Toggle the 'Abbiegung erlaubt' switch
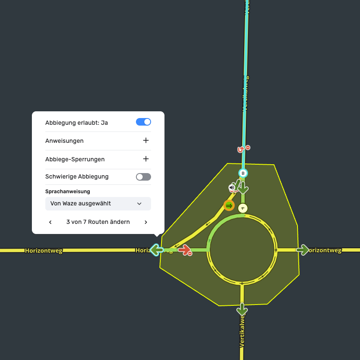Viewport: 360px width, 360px height. point(143,122)
